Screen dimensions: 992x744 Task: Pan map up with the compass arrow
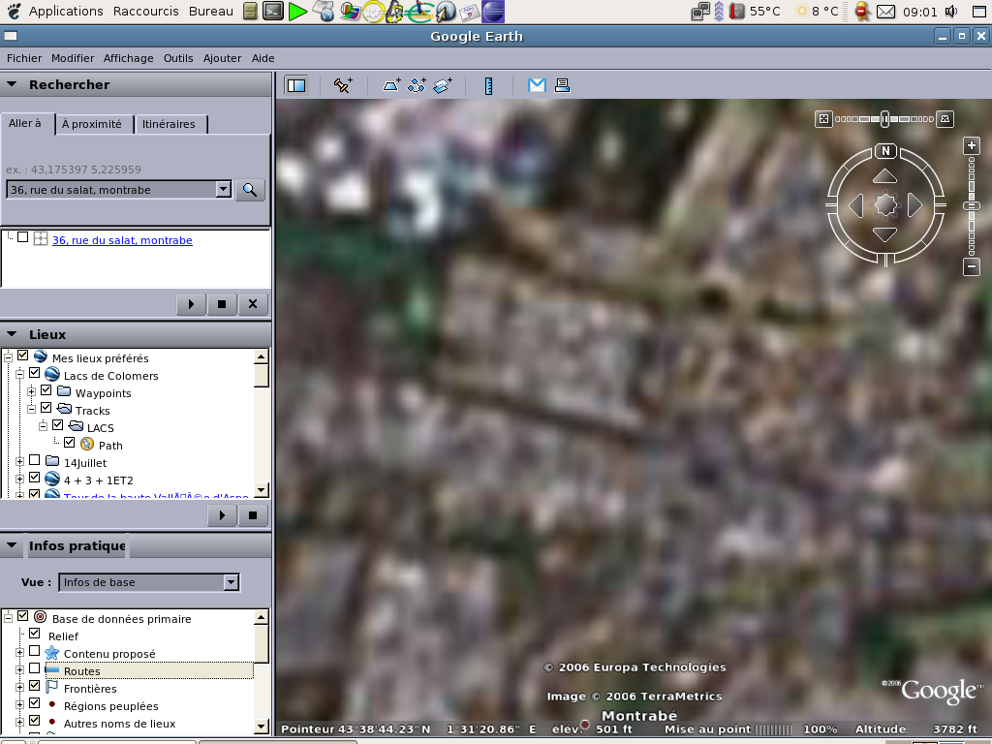884,176
